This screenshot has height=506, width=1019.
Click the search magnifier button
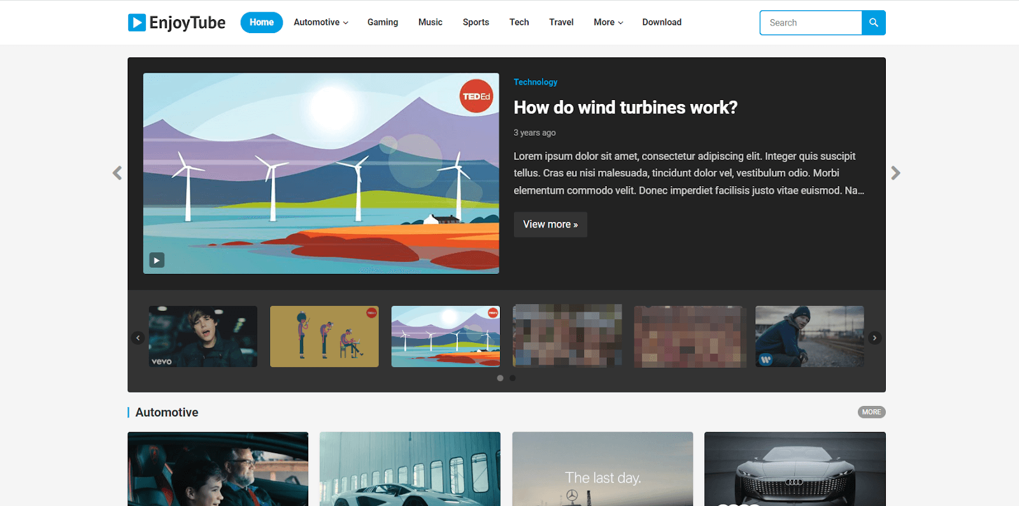873,23
